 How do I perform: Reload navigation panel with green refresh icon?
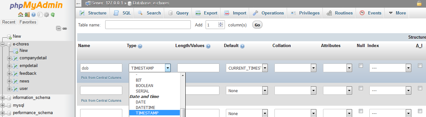pyautogui.click(x=52, y=15)
